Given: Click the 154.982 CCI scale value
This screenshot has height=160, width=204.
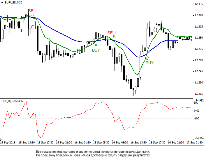Looking at the screenshot, I should [199, 101].
